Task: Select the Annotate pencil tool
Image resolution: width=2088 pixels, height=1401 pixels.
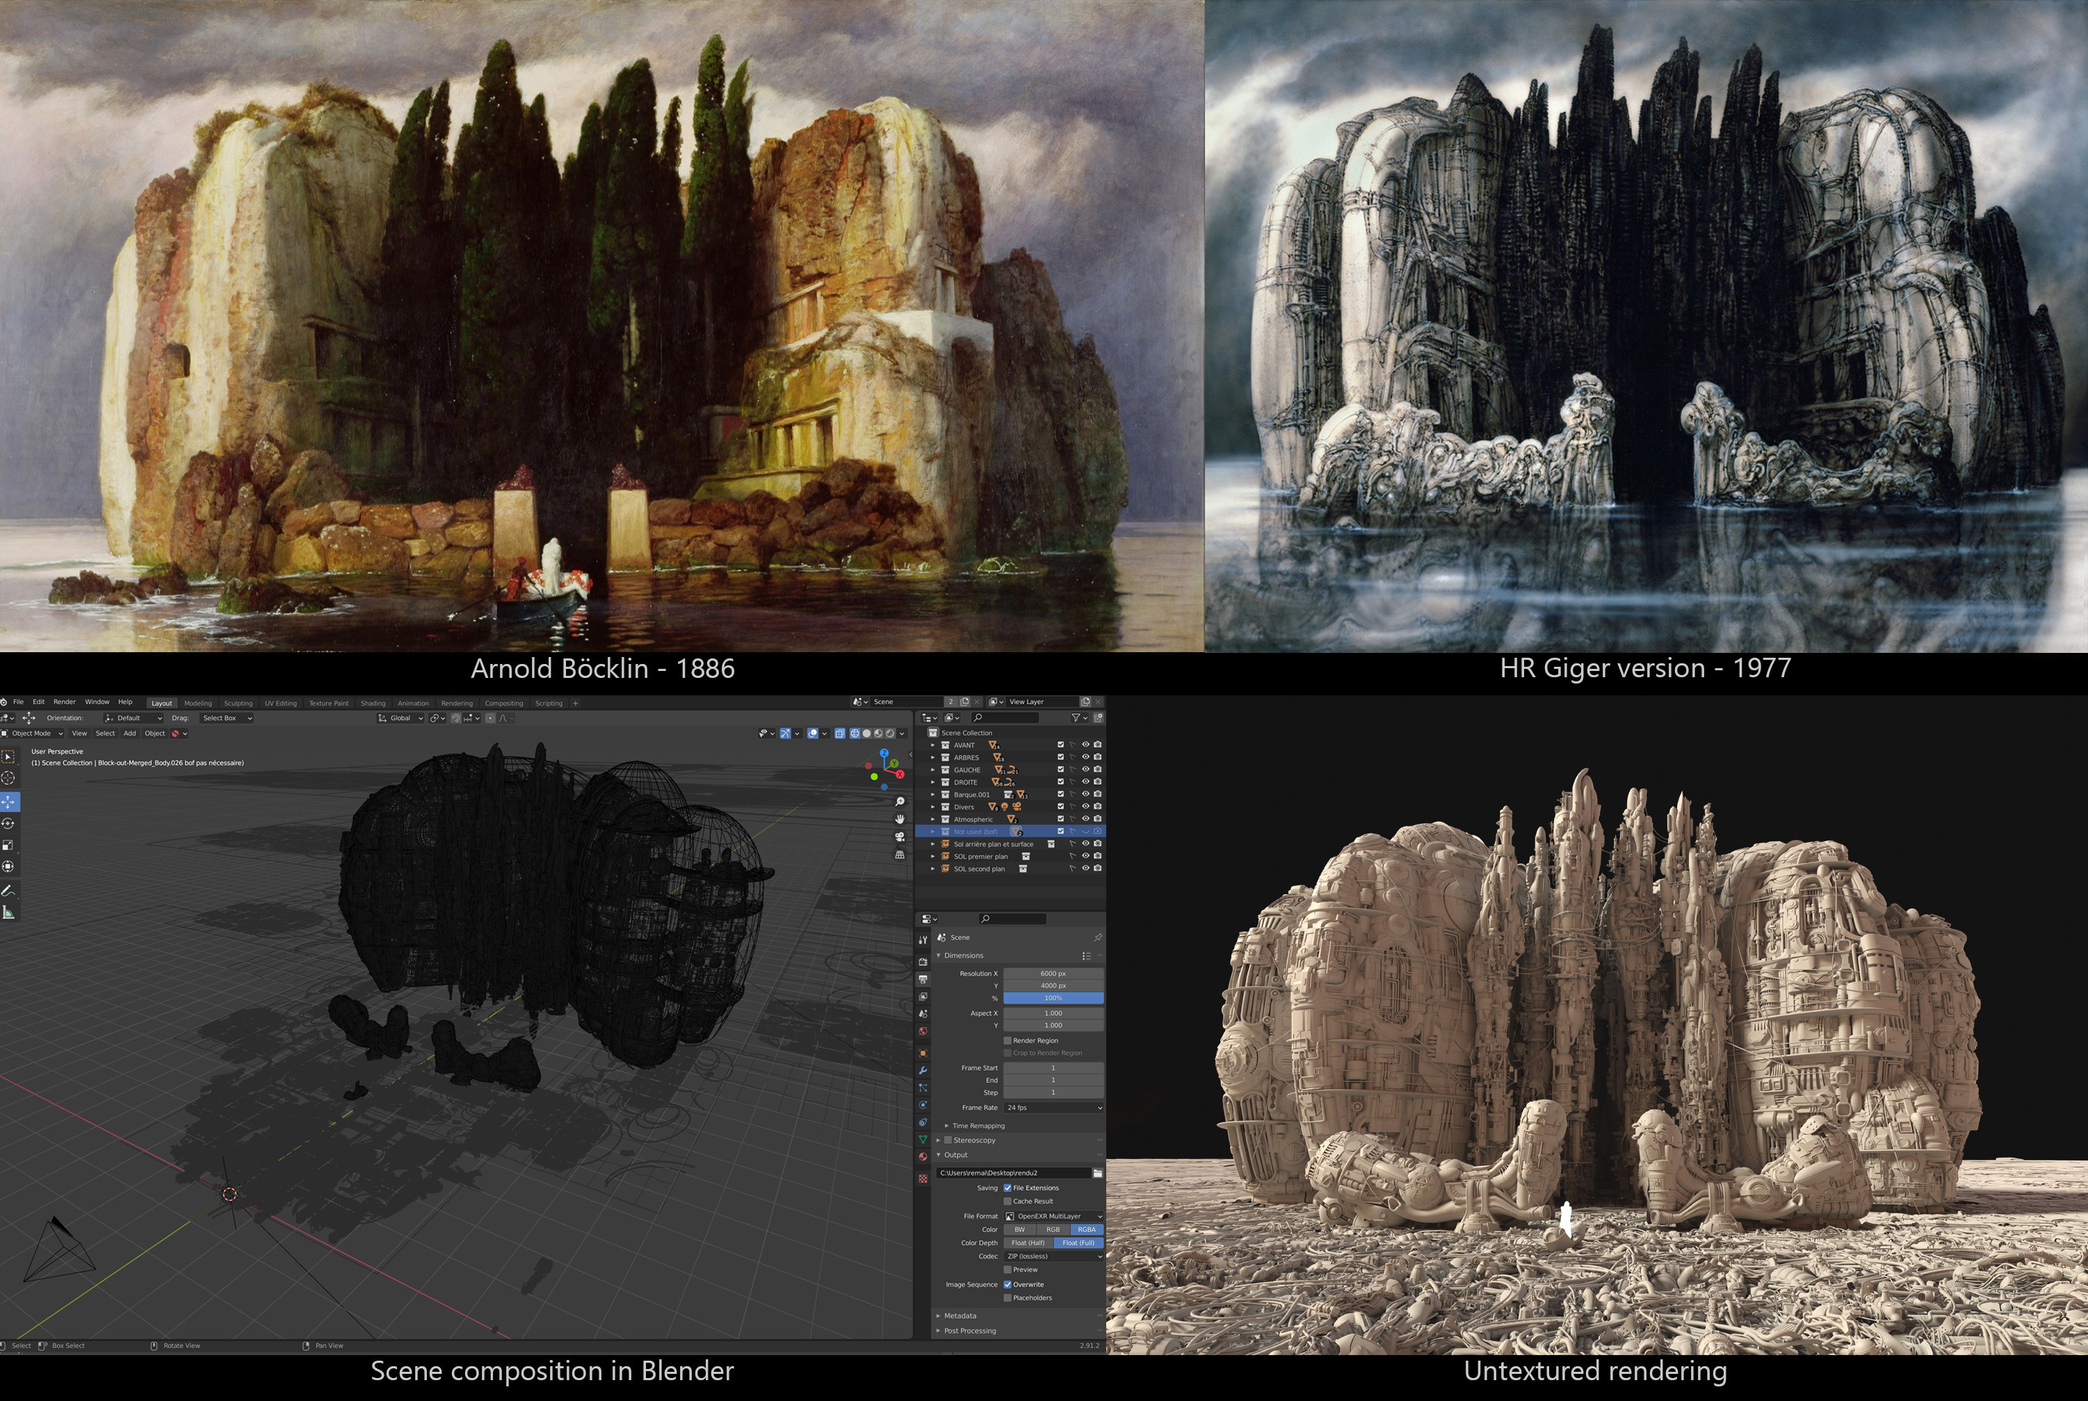Action: coord(8,891)
